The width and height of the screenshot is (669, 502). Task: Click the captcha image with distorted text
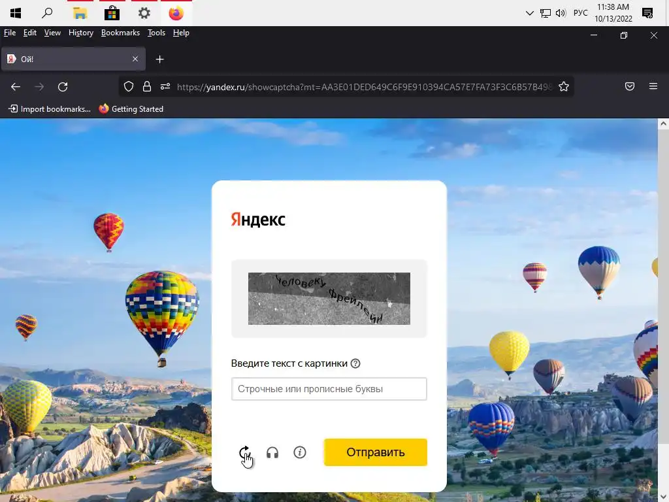(x=329, y=299)
